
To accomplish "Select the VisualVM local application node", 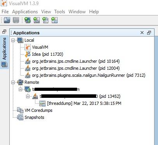I will (40, 47).
